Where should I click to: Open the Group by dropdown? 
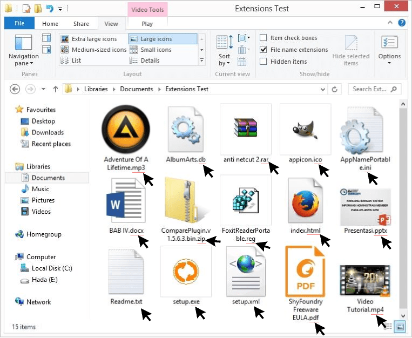(x=244, y=38)
